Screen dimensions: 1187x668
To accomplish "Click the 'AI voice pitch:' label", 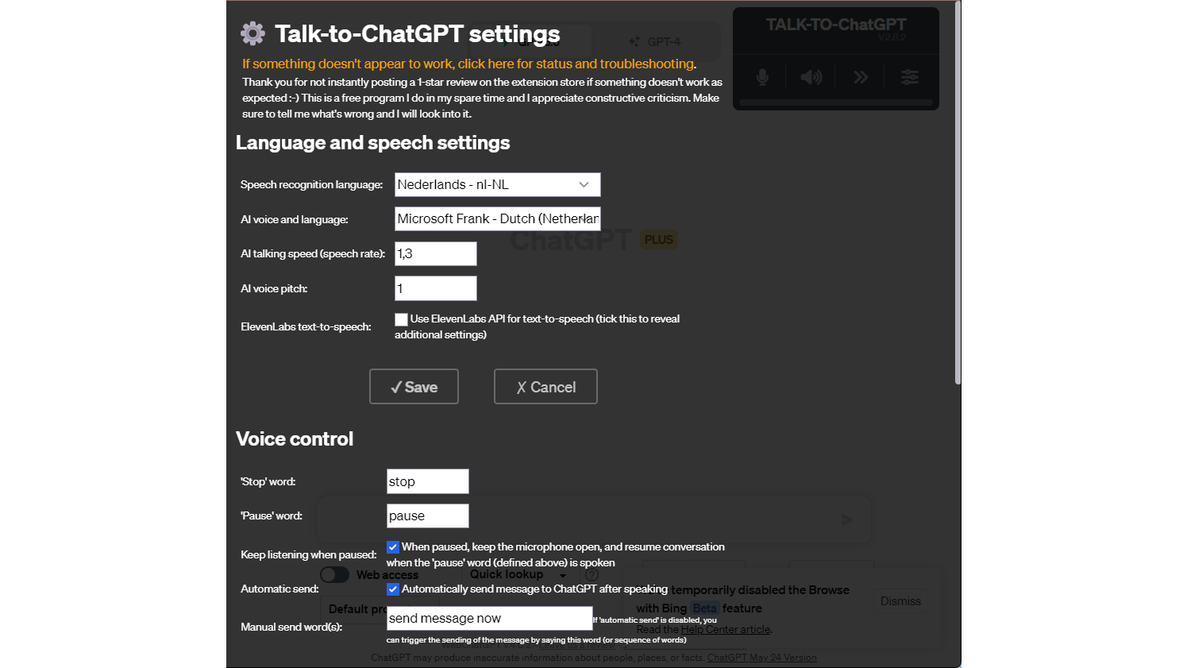I will [274, 289].
